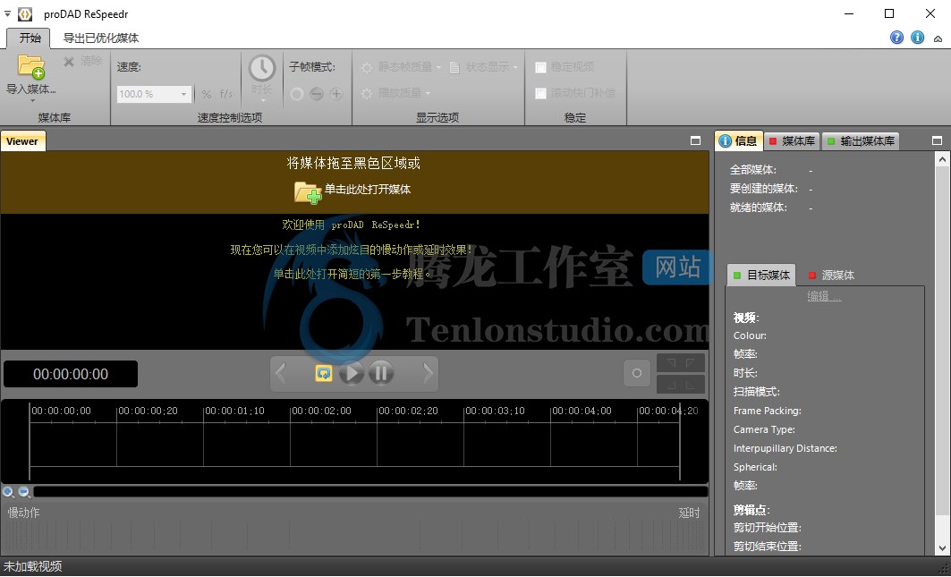This screenshot has height=577, width=951.
Task: Open the 速度 percentage combo box
Action: coord(154,94)
